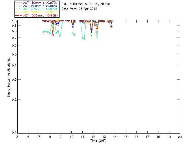Click the 0.2 tick label on the y-axis
This screenshot has height=148, width=185.
pyautogui.click(x=14, y=99)
